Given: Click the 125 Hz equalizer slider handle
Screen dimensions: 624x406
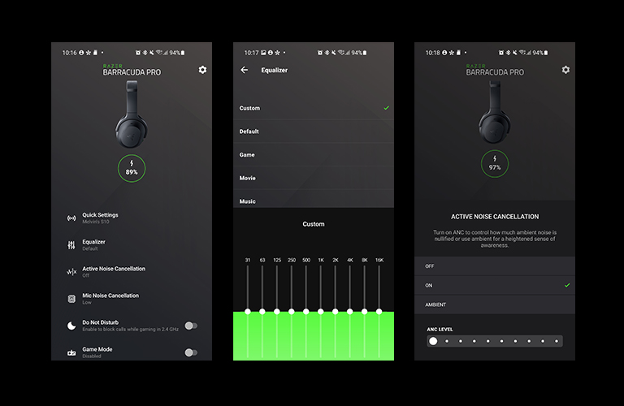Looking at the screenshot, I should tap(277, 311).
